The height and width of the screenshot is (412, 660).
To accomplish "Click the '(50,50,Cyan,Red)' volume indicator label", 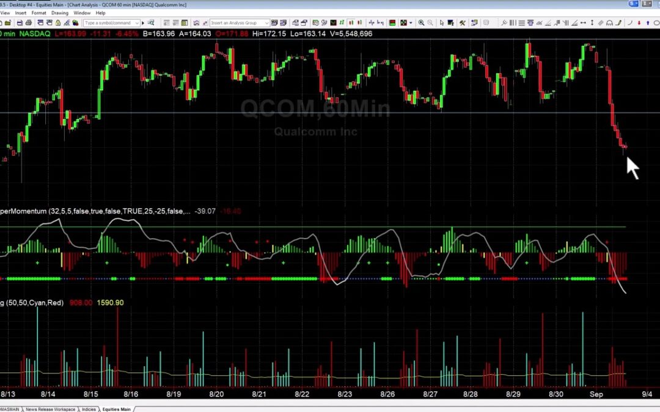I will click(34, 303).
